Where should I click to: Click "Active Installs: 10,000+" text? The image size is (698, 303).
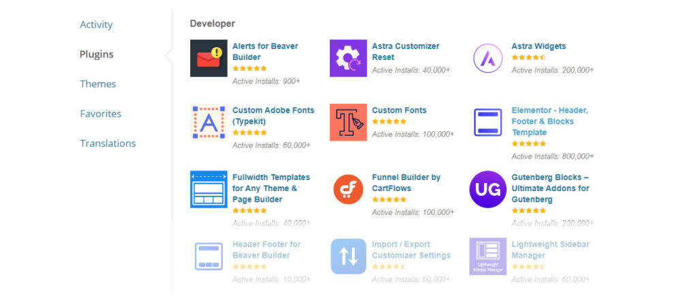pyautogui.click(x=271, y=279)
